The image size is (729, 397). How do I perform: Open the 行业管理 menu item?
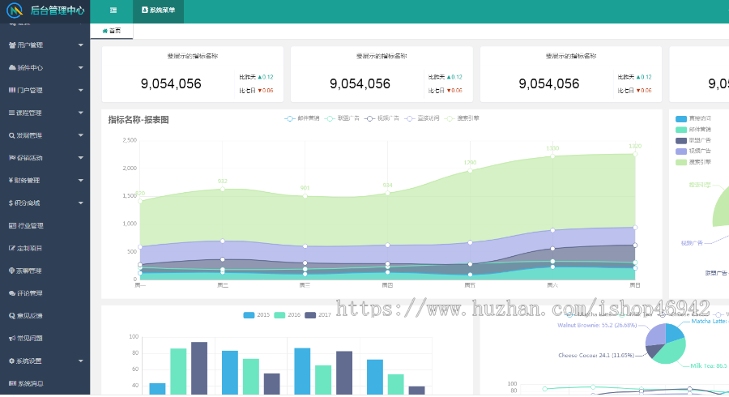point(45,225)
